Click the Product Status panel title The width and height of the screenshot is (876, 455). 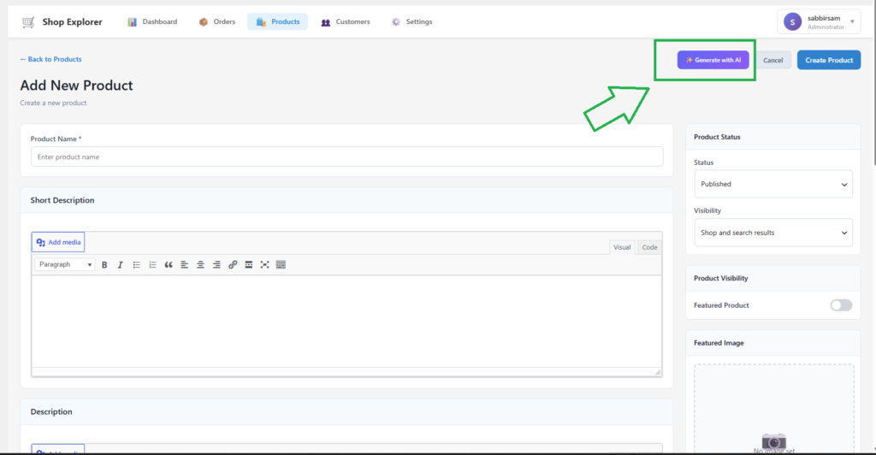point(717,137)
